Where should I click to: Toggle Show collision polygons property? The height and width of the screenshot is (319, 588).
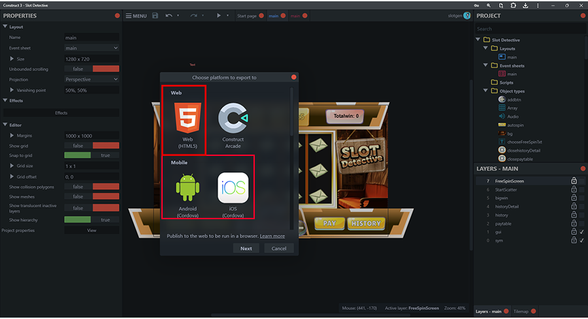pos(91,187)
